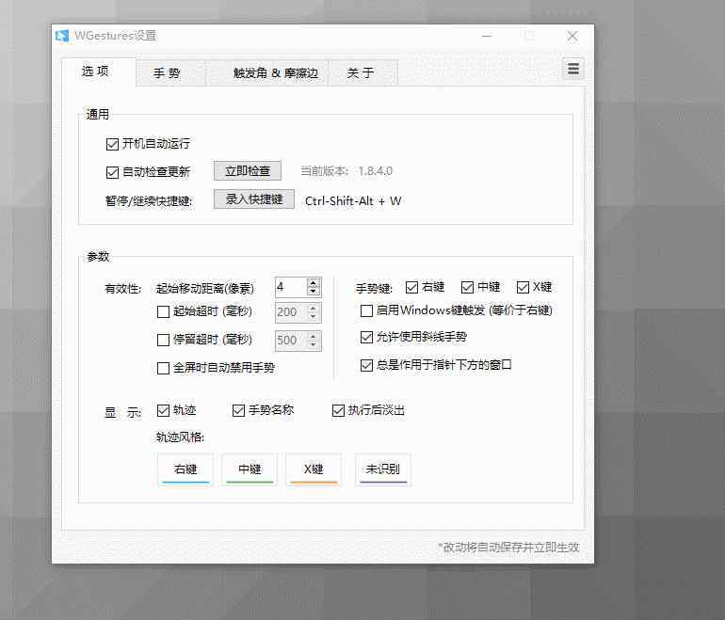Image resolution: width=725 pixels, height=620 pixels.
Task: Toggle 右键 gesture key checkbox
Action: (x=411, y=287)
